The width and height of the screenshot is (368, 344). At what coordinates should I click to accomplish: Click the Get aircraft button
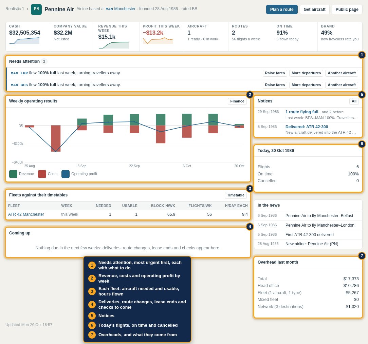[x=314, y=9]
